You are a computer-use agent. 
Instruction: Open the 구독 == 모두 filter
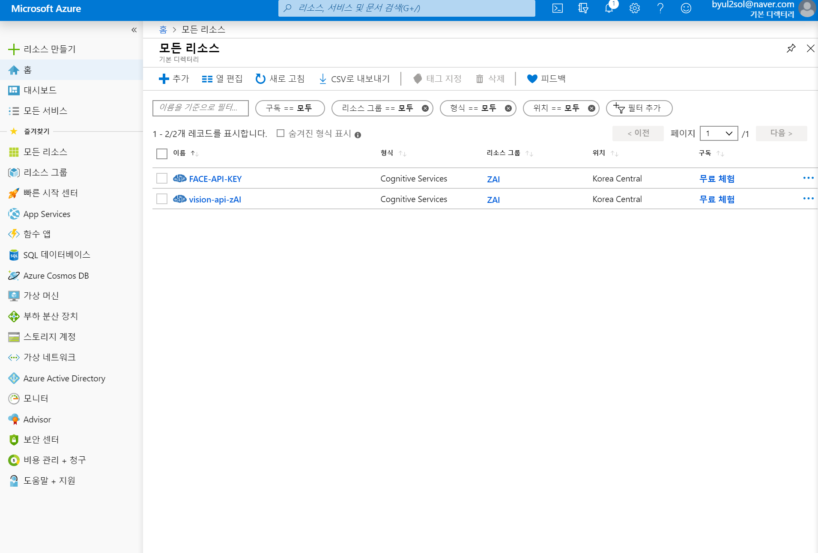click(x=290, y=108)
